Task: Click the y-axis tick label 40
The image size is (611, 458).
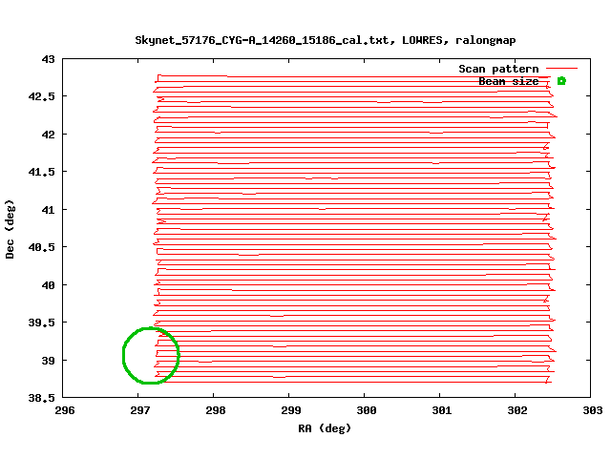Action: (49, 285)
